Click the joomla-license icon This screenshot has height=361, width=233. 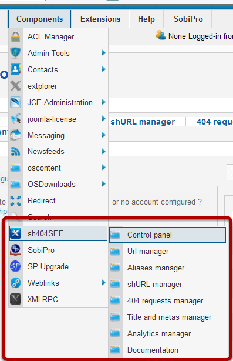[x=15, y=119]
